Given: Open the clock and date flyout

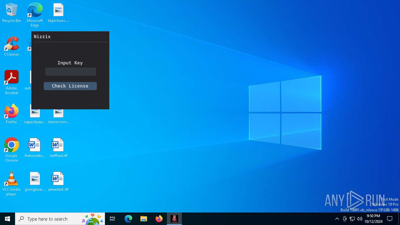Looking at the screenshot, I should tap(373, 219).
